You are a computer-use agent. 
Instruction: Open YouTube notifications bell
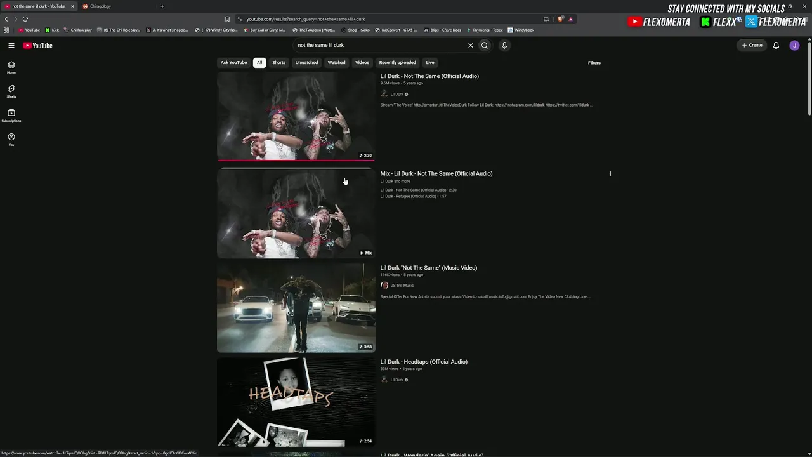[776, 45]
